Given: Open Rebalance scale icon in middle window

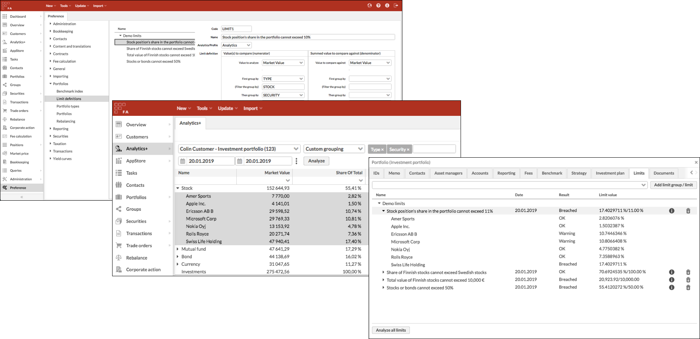Looking at the screenshot, I should pos(119,258).
